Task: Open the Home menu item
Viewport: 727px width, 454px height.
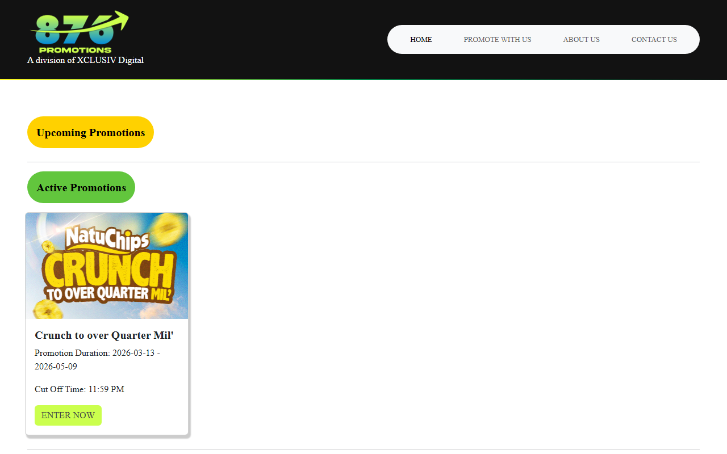Action: [421, 40]
